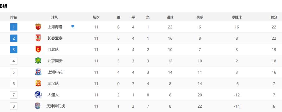Select the blue rank 1 badge

click(x=14, y=27)
